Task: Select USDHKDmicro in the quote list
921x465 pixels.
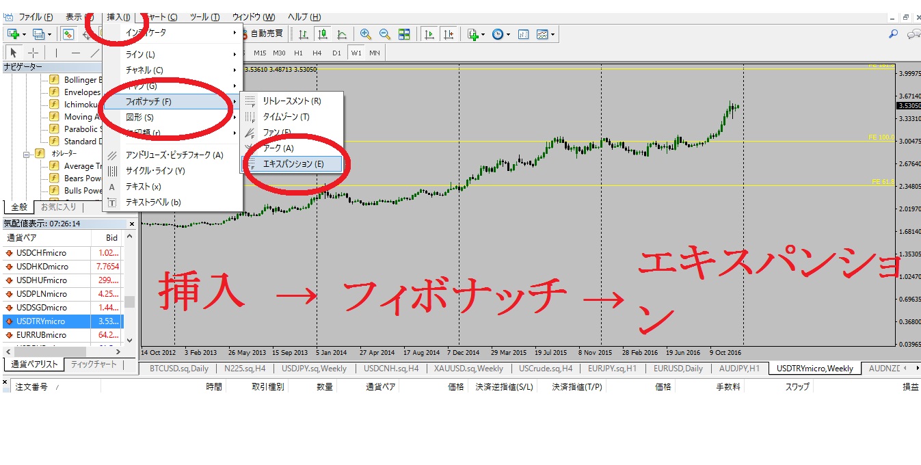Action: pyautogui.click(x=42, y=267)
